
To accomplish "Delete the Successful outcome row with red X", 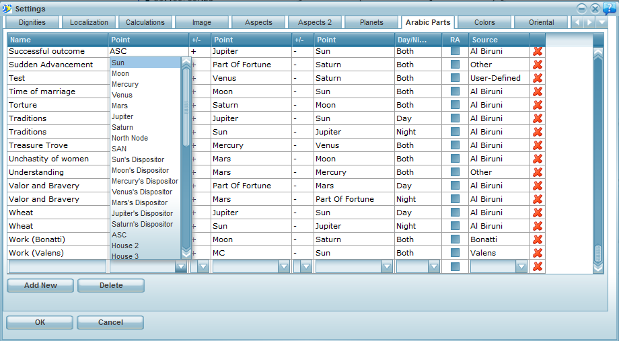I will 538,51.
